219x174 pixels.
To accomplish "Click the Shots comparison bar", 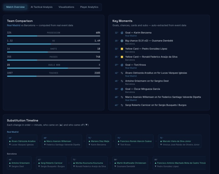I will click(54, 52).
